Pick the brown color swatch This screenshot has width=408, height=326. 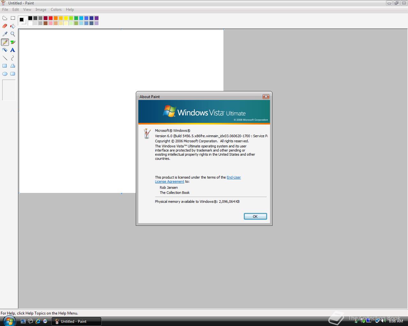(46, 23)
